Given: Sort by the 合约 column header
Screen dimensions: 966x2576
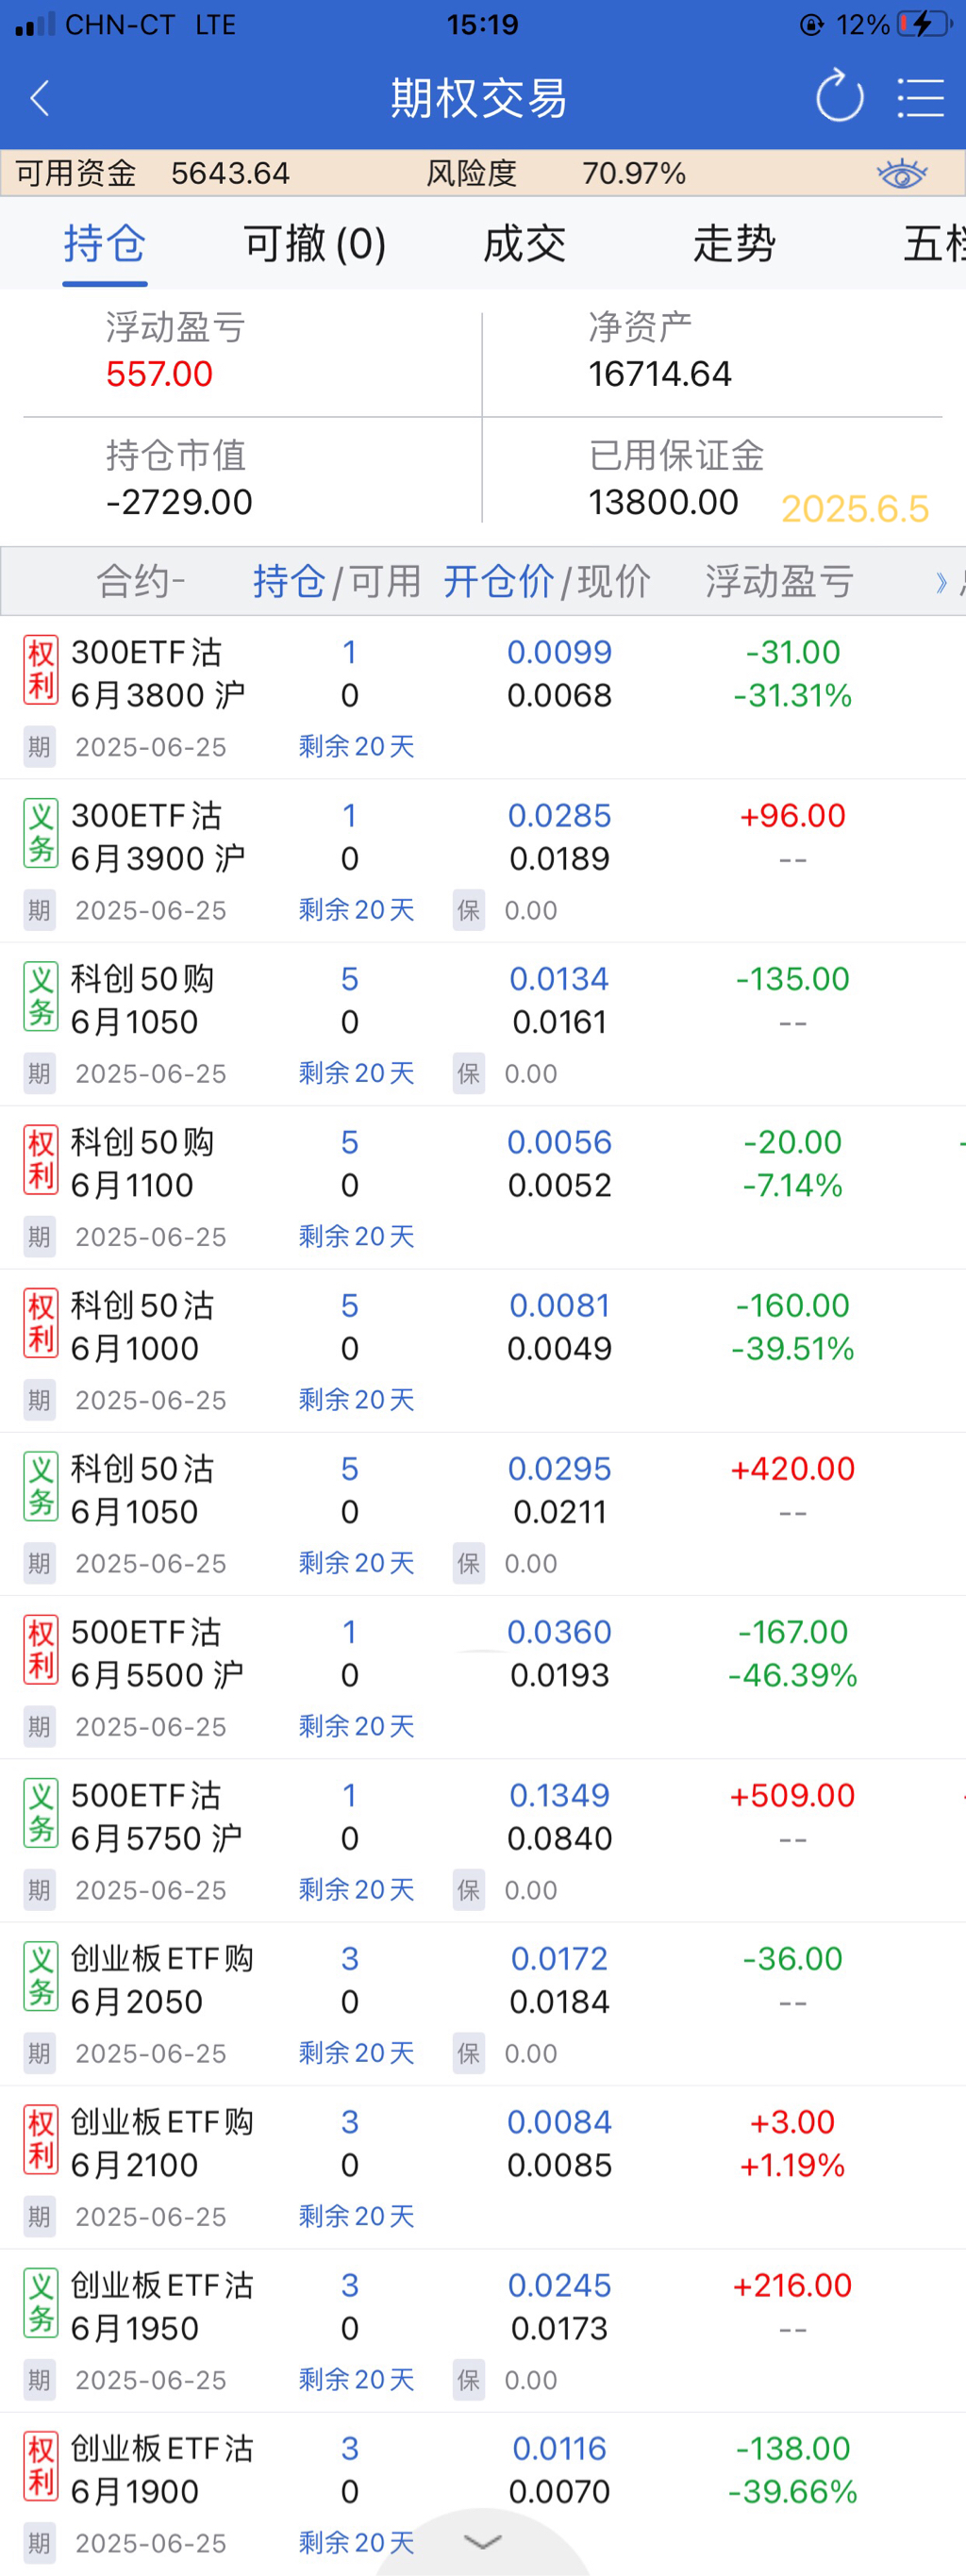Looking at the screenshot, I should click(x=140, y=581).
